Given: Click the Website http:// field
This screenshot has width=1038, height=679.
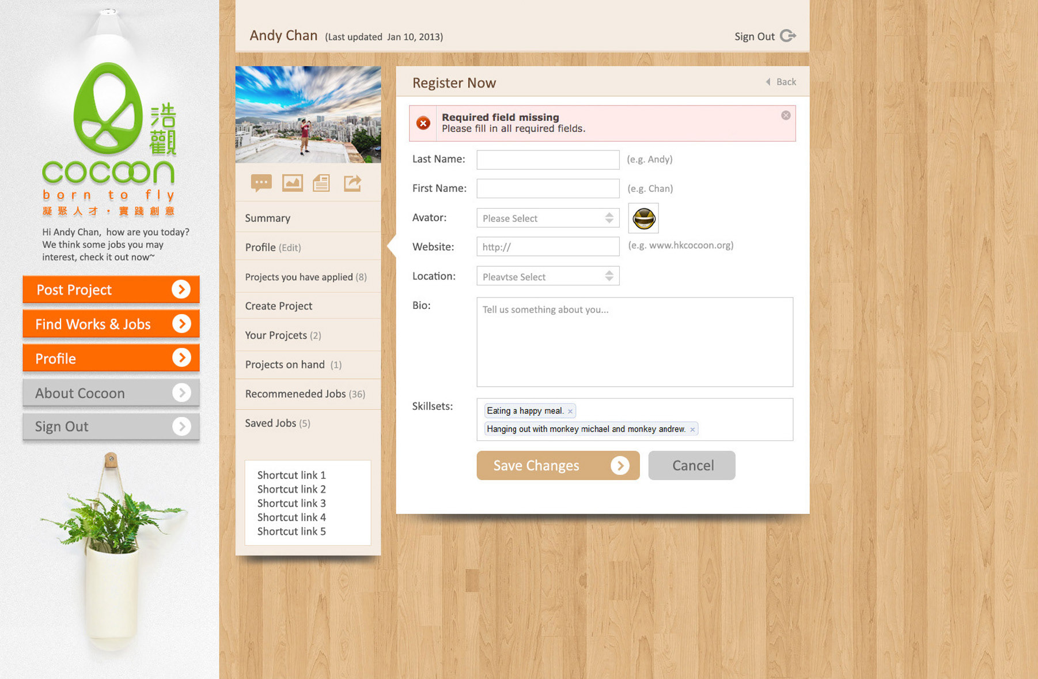Looking at the screenshot, I should (548, 247).
